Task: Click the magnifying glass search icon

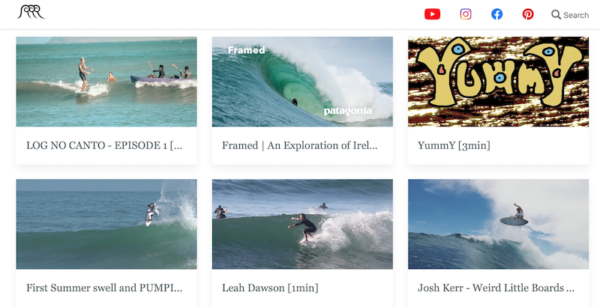Action: click(556, 14)
